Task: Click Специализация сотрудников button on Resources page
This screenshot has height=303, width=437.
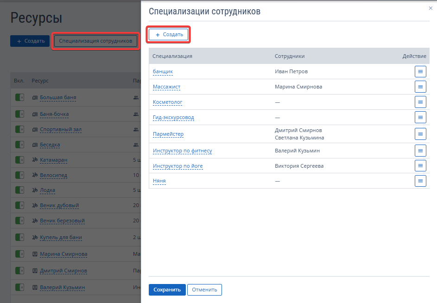Action: pos(95,41)
